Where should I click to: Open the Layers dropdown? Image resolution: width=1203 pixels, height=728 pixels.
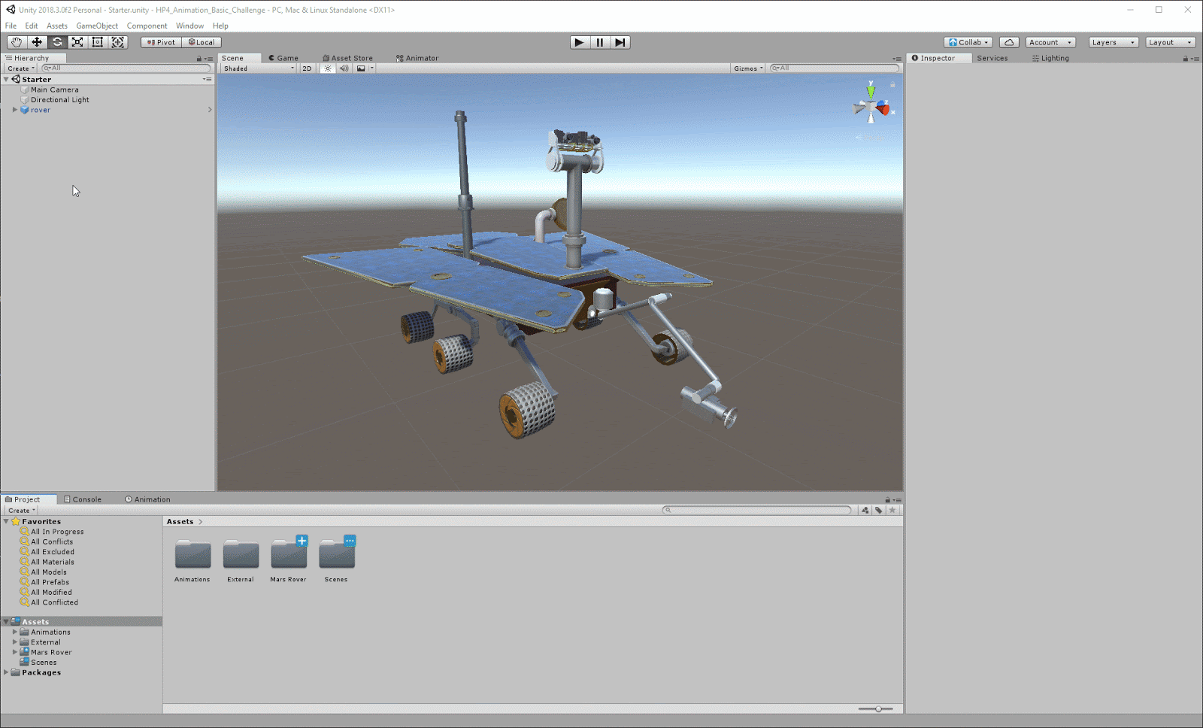click(x=1113, y=42)
